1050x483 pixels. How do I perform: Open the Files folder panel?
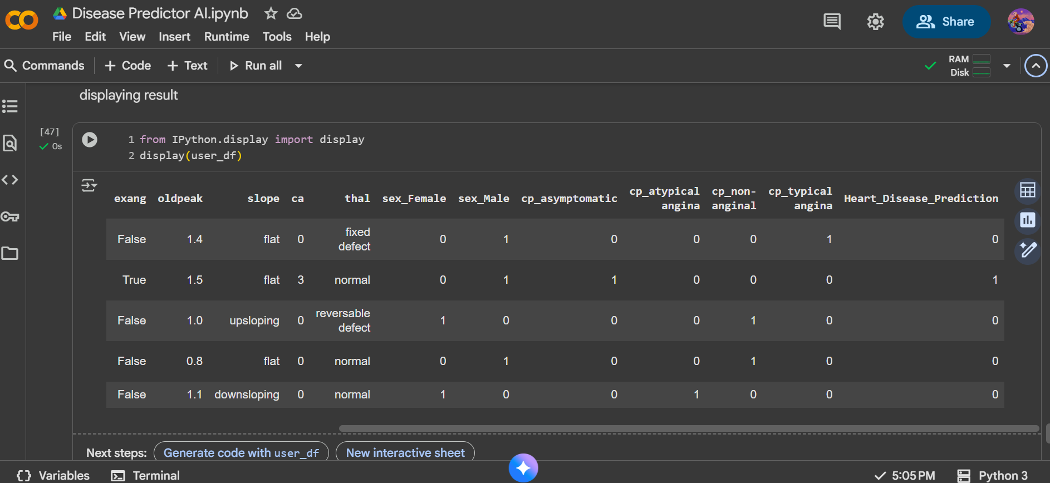(10, 253)
